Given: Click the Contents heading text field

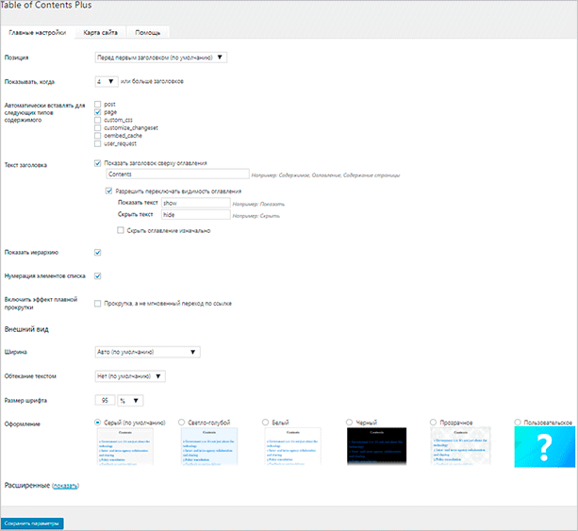Looking at the screenshot, I should coord(175,174).
